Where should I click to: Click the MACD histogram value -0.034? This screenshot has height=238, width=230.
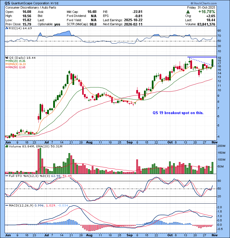tap(63, 206)
